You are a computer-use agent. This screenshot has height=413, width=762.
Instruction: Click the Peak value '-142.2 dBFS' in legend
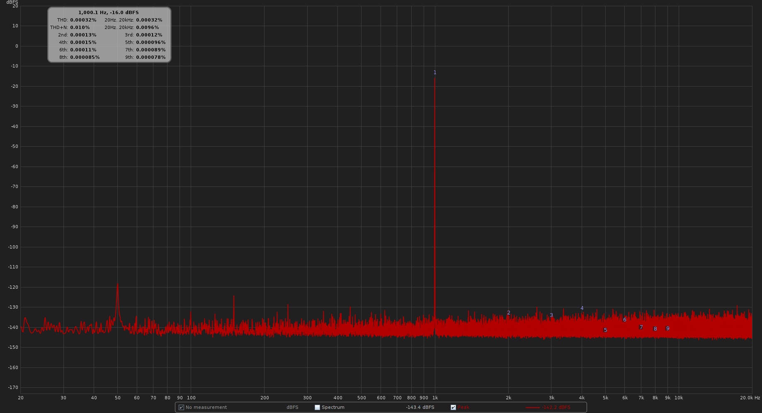point(556,408)
